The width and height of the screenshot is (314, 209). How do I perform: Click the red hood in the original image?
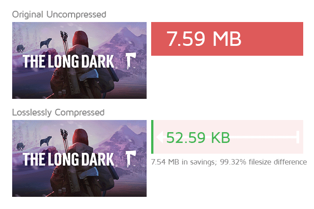point(80,38)
